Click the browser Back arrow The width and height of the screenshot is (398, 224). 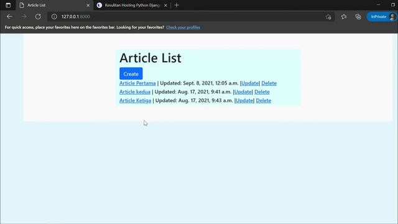click(x=9, y=17)
